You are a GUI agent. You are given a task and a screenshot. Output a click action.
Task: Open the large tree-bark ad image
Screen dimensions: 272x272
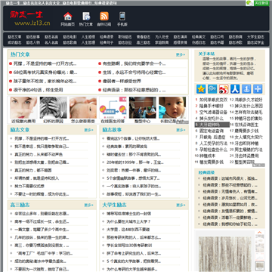point(224,253)
